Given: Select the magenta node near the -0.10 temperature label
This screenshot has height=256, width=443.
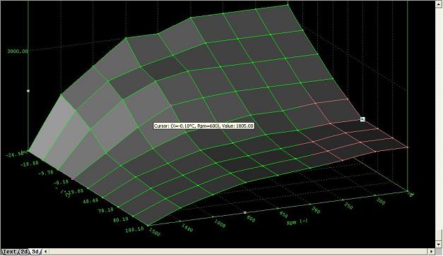Looking at the screenshot, I should (73, 178).
